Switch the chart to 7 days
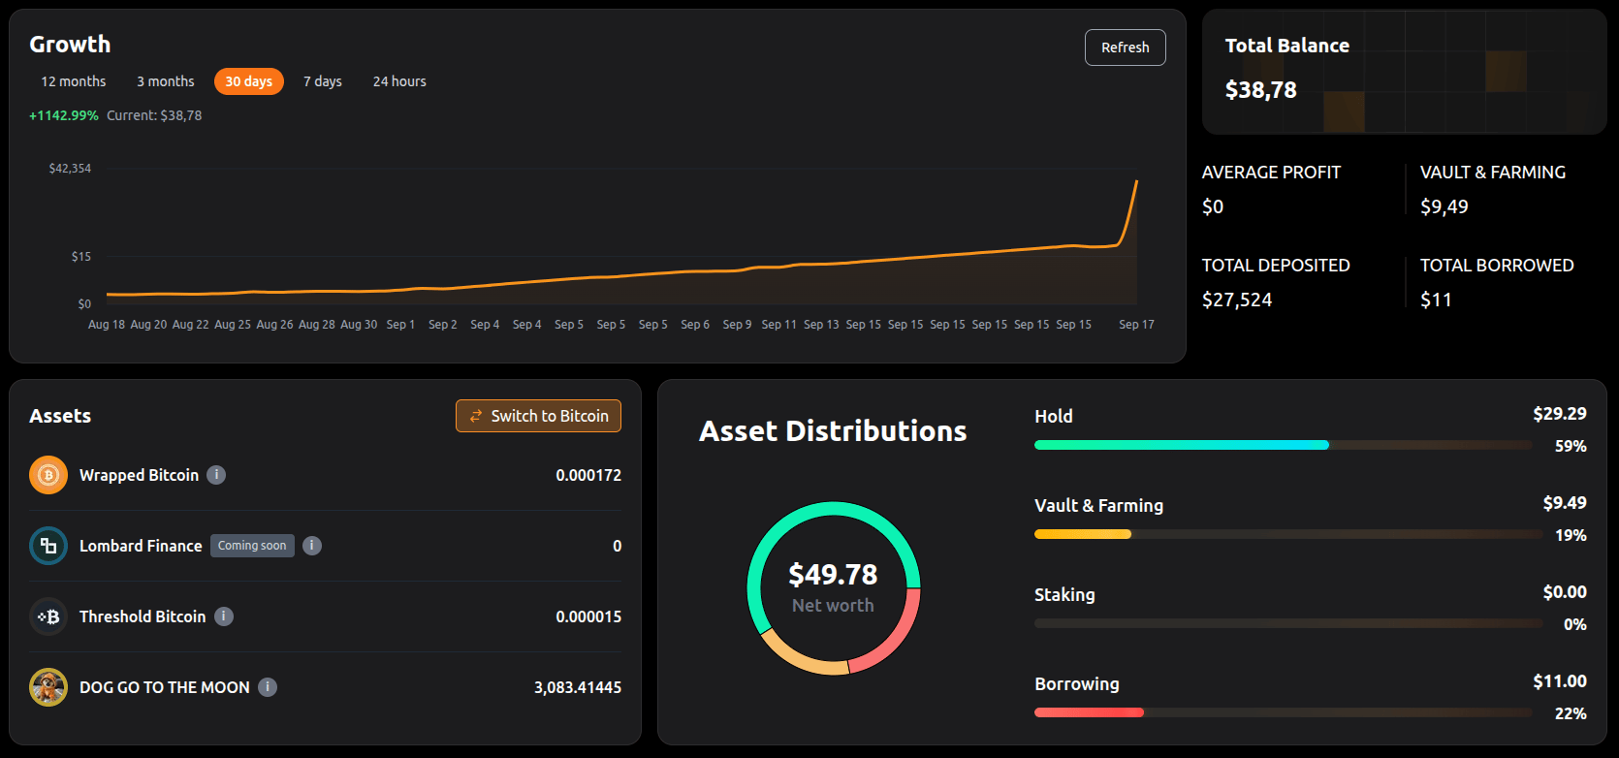The height and width of the screenshot is (758, 1619). pos(323,81)
